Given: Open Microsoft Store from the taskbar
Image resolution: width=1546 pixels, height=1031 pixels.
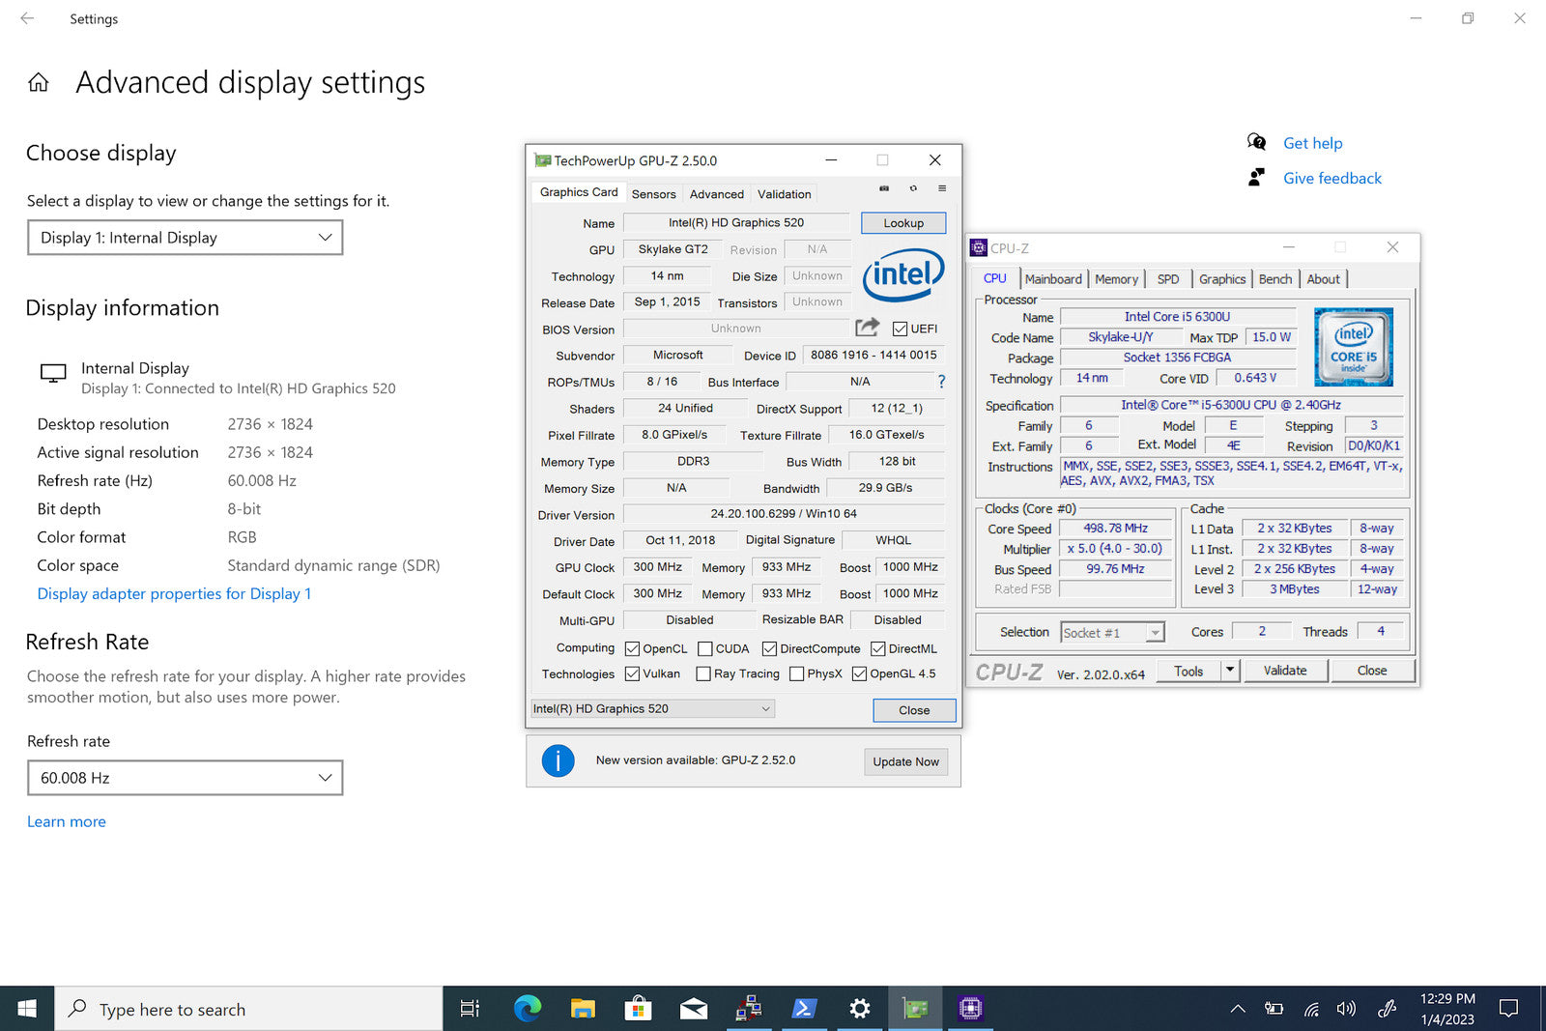Looking at the screenshot, I should pyautogui.click(x=638, y=1009).
